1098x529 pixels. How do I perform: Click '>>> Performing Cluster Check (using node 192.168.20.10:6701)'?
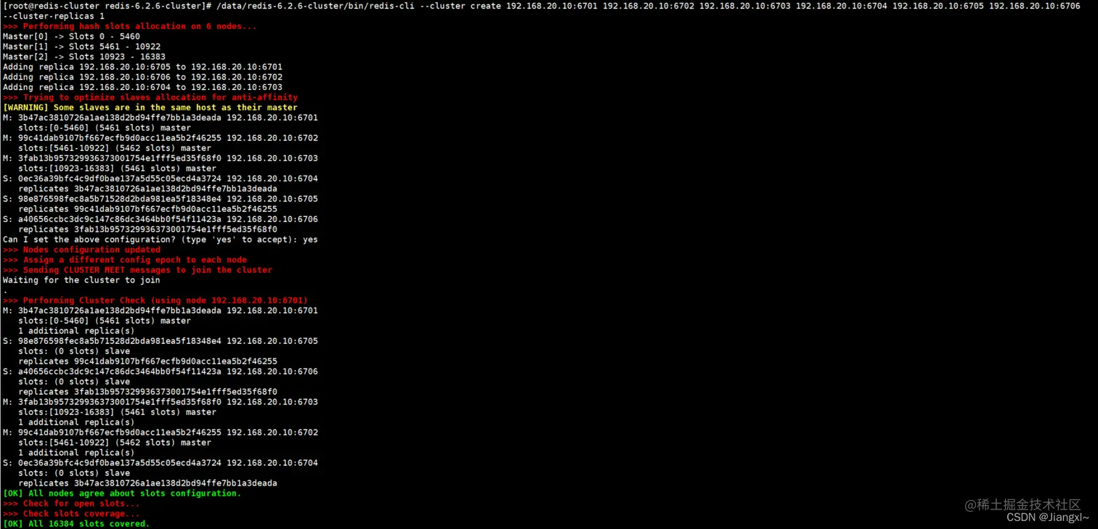155,300
